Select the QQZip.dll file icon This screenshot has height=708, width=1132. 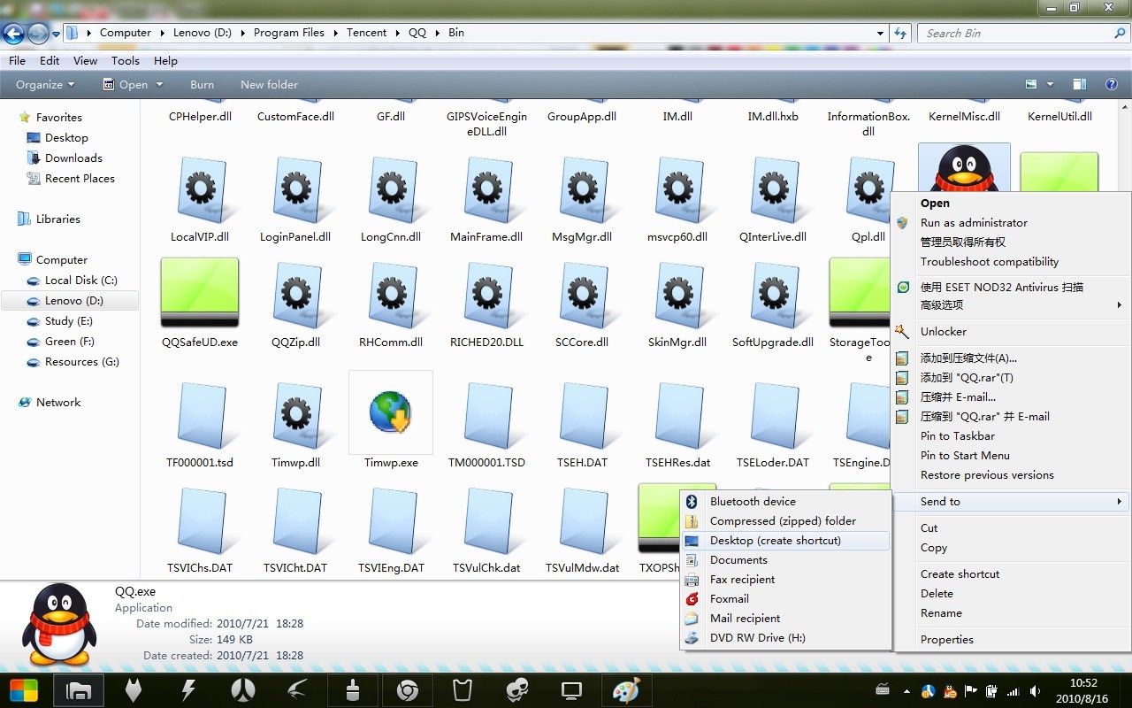click(x=295, y=295)
